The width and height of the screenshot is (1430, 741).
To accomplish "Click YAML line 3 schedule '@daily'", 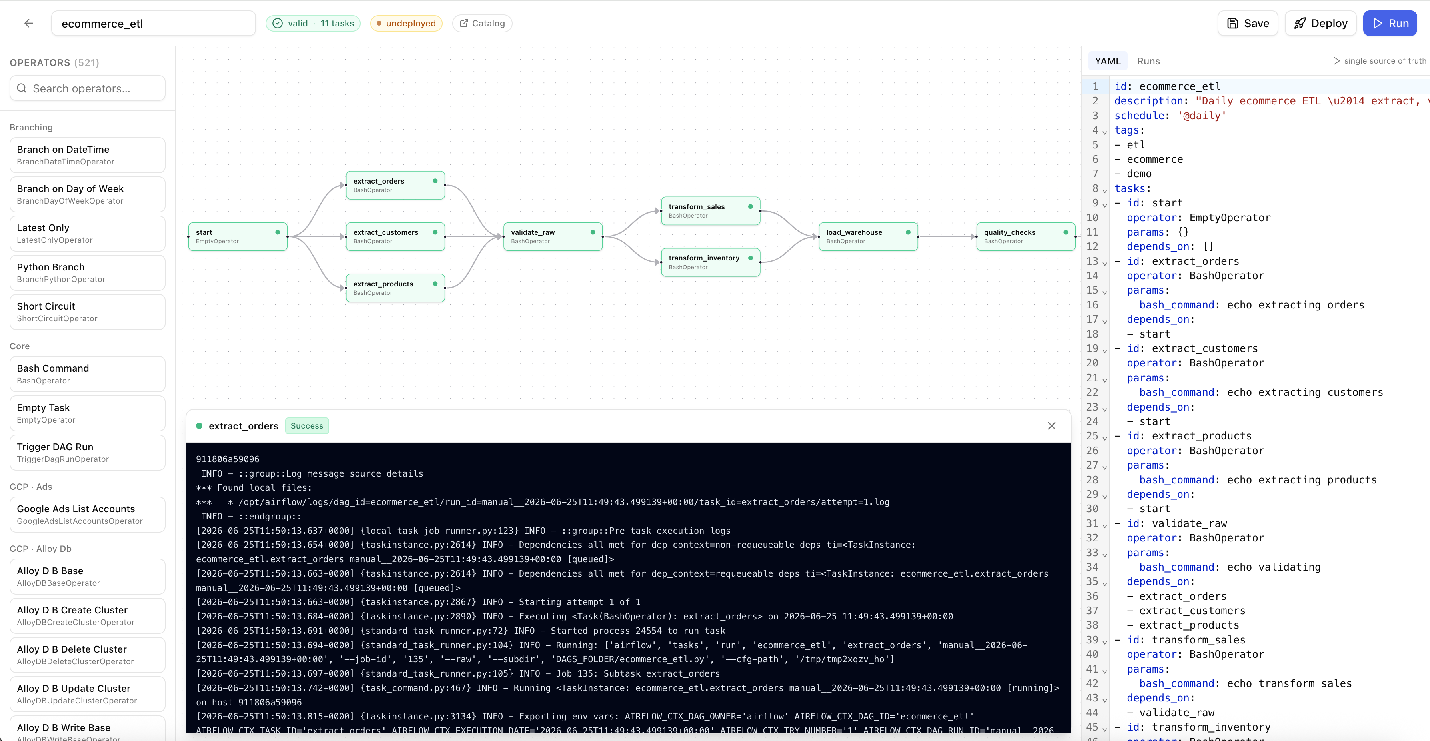I will [x=1170, y=116].
